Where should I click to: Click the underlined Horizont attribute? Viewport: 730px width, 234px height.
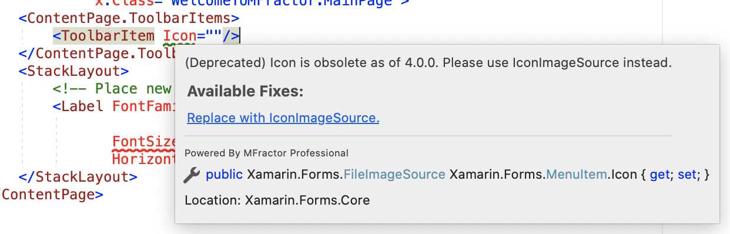pyautogui.click(x=145, y=159)
